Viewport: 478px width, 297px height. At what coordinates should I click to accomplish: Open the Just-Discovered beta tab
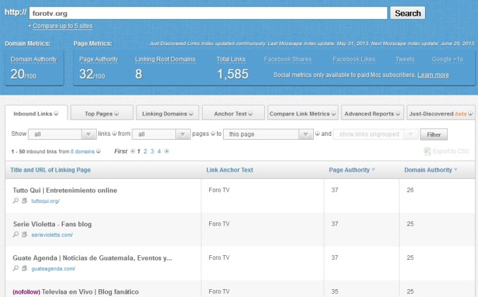coord(441,113)
